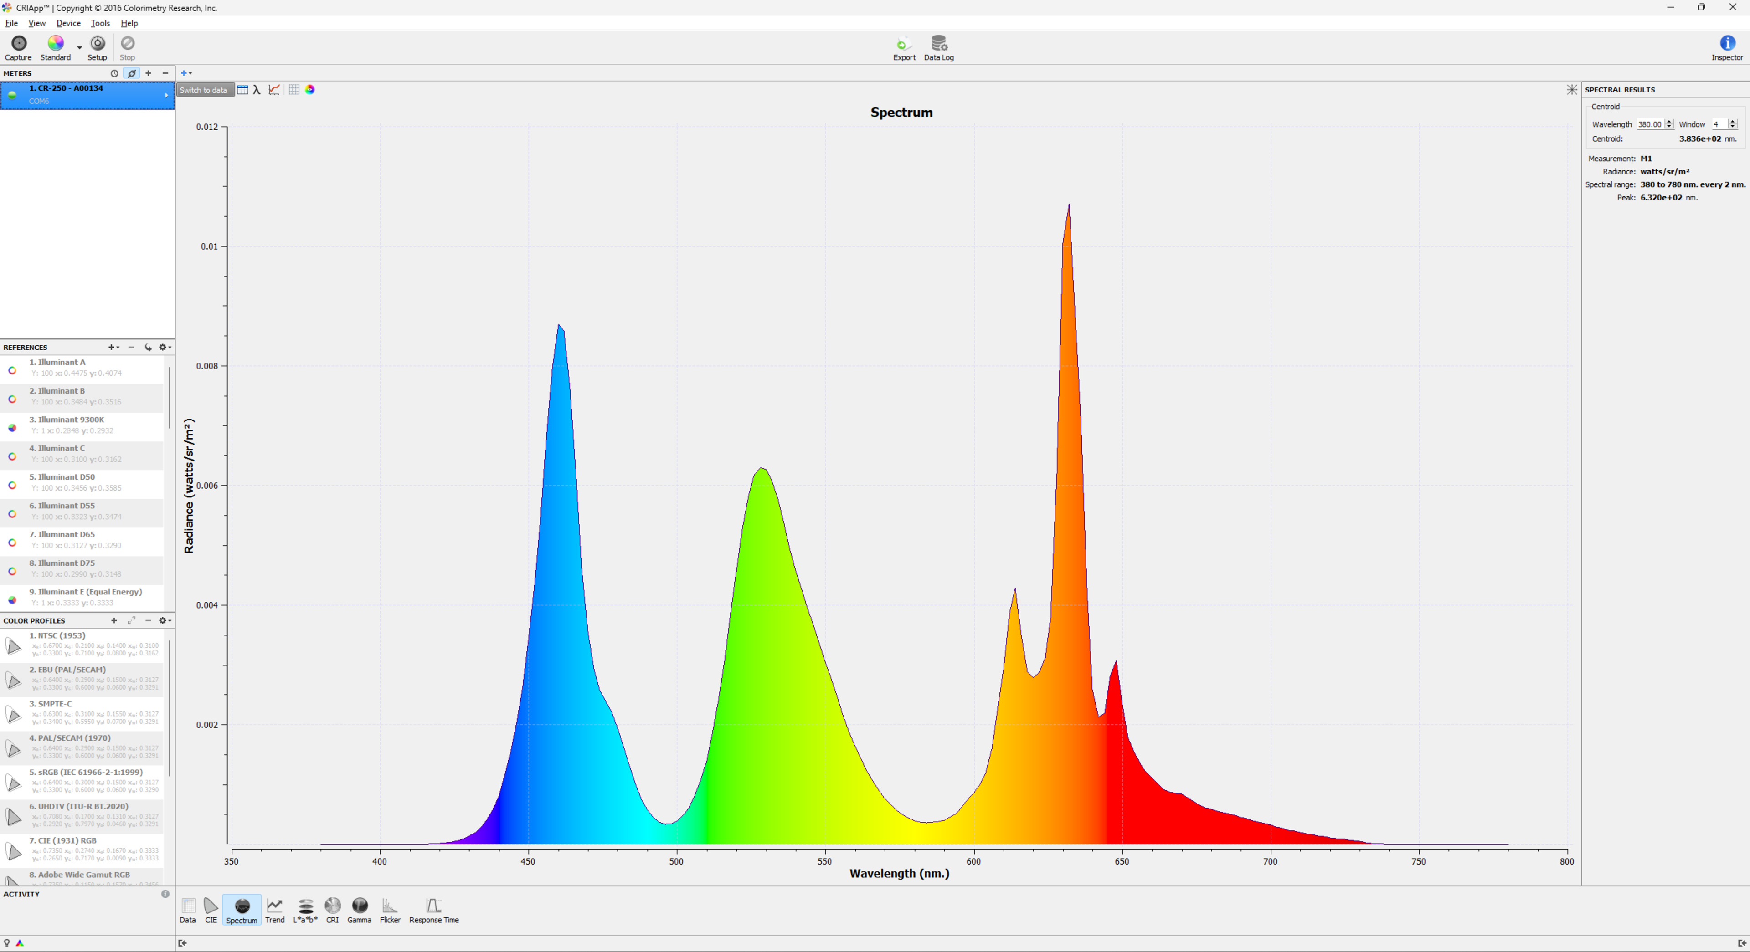Open the Response Time view icon
Image resolution: width=1750 pixels, height=952 pixels.
point(433,906)
